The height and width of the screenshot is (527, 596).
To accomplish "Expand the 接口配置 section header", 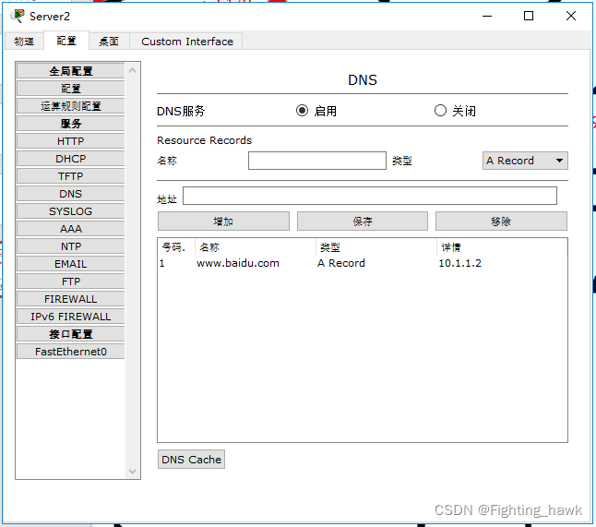I will point(71,334).
